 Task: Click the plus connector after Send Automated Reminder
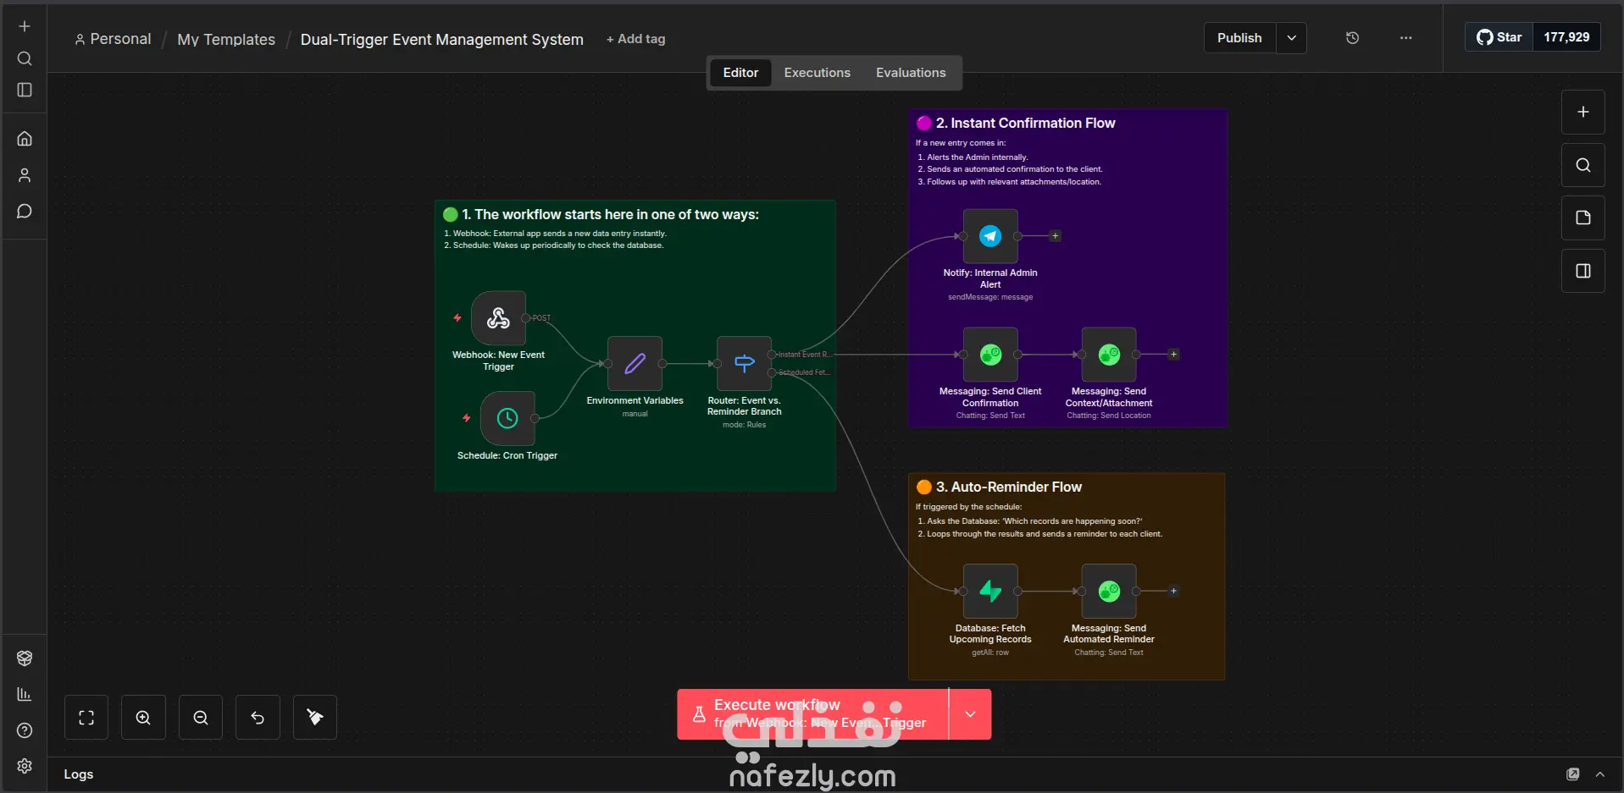pyautogui.click(x=1173, y=592)
